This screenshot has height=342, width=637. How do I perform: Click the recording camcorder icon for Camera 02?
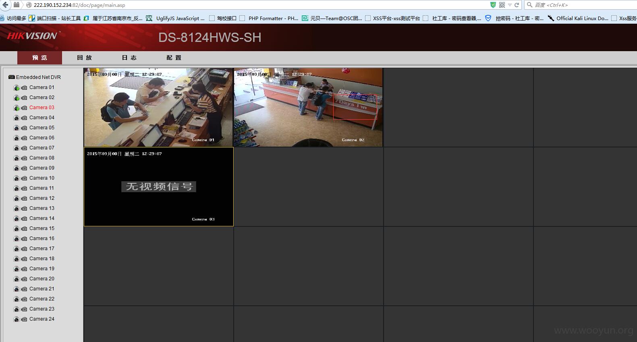click(x=24, y=97)
